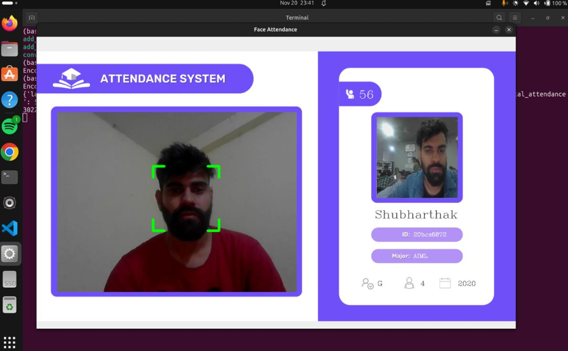
Task: Click the name Shubharthak
Action: (x=416, y=215)
